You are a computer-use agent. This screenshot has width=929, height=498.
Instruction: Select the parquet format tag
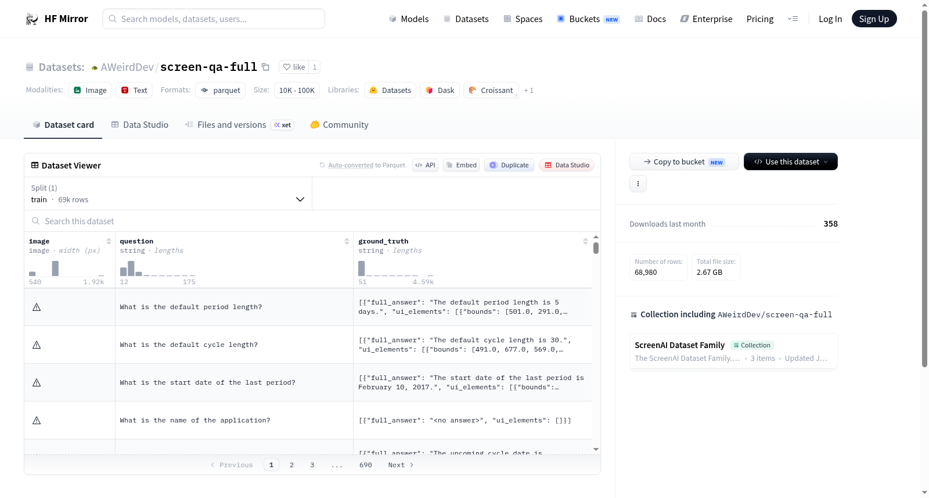pos(221,90)
